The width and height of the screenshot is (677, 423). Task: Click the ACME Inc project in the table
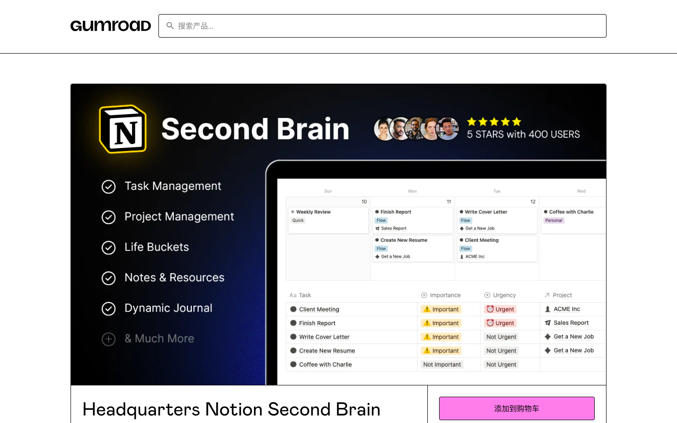pos(562,309)
